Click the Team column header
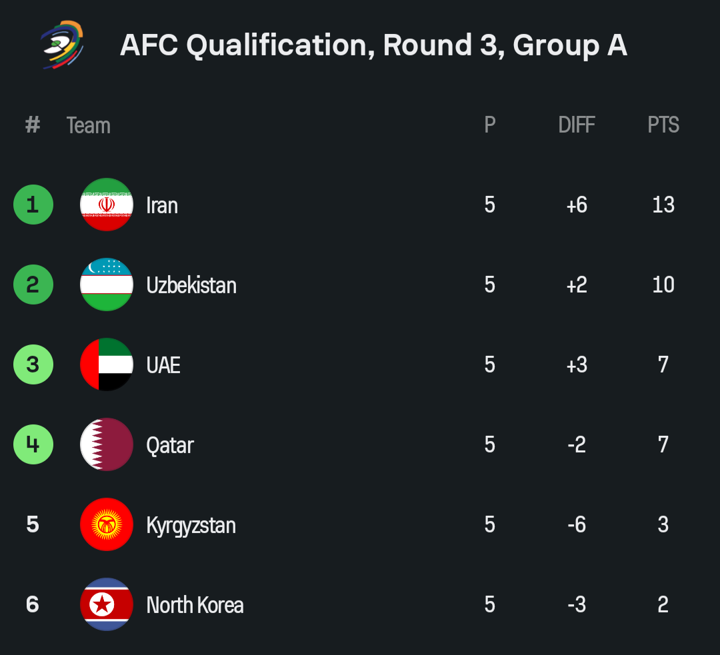 [x=88, y=125]
